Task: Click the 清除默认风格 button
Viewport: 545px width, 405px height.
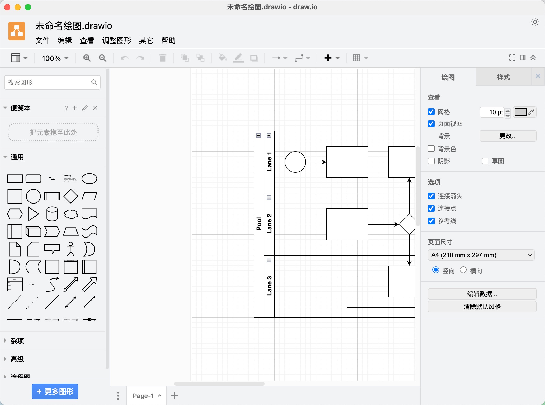Action: (x=482, y=306)
